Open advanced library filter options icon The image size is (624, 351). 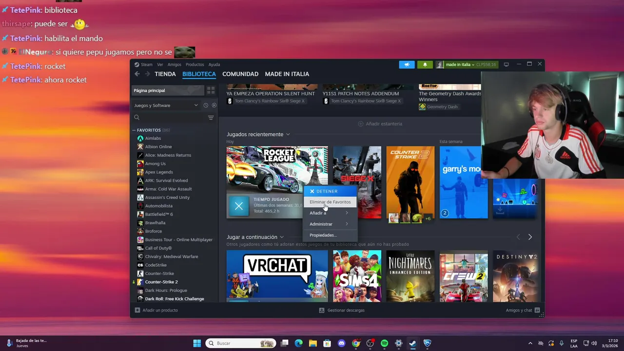click(x=211, y=117)
